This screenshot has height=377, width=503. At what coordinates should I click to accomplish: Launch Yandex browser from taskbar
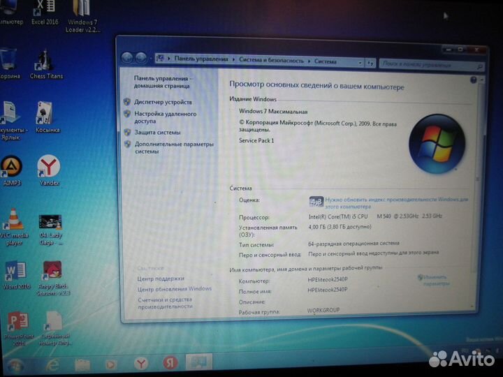click(141, 364)
